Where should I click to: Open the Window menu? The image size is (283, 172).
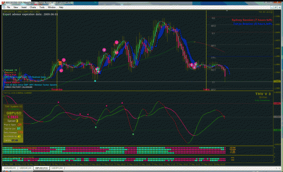coord(52,7)
